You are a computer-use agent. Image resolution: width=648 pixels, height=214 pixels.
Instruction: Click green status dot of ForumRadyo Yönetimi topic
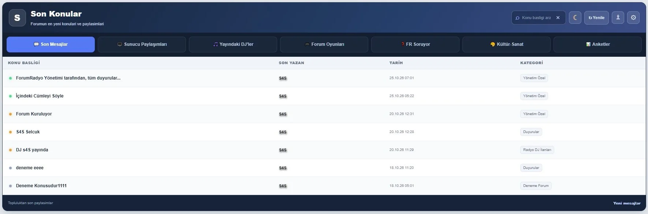[10, 78]
